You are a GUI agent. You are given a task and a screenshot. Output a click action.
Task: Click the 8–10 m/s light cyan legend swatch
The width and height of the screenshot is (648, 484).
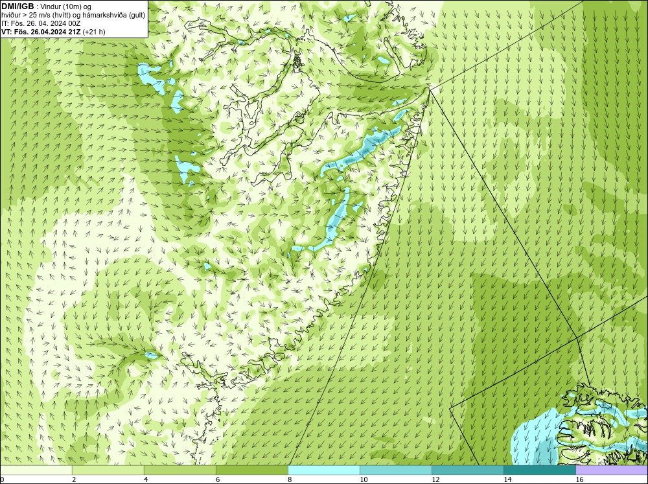click(x=323, y=470)
